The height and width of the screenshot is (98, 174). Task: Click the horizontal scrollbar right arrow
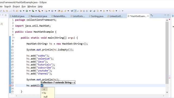click(163, 96)
